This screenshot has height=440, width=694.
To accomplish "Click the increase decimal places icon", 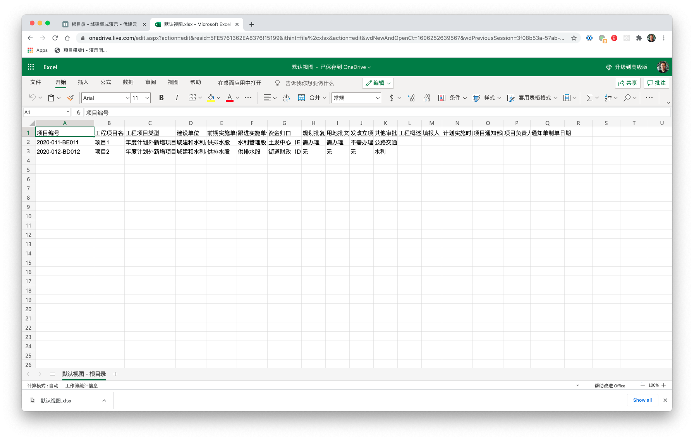I will pyautogui.click(x=411, y=98).
